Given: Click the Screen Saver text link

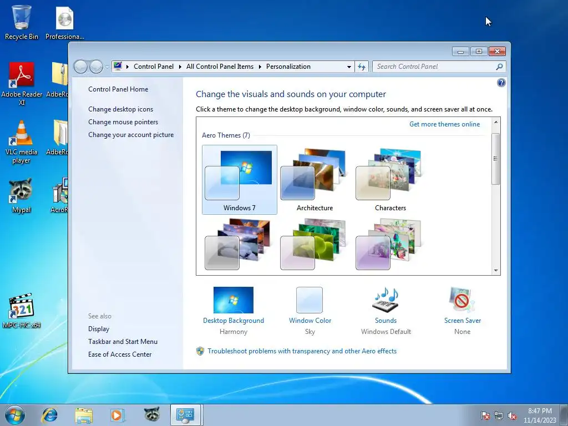Looking at the screenshot, I should [463, 321].
